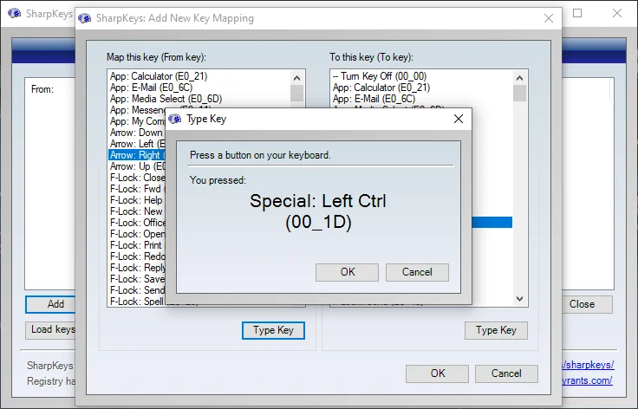
Task: Click the Type Key dialog title icon
Action: click(x=175, y=119)
